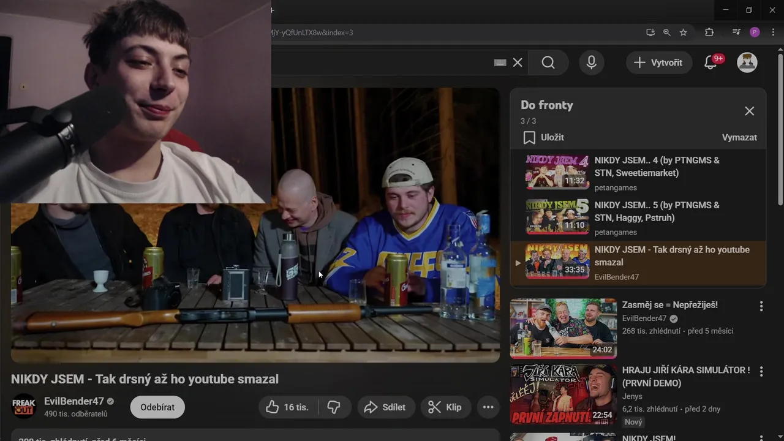The image size is (784, 441).
Task: Open title NIKDY JSEM.. 5 (by PTNGMS & STN, Haggy, Pstruh)
Action: [x=657, y=211]
